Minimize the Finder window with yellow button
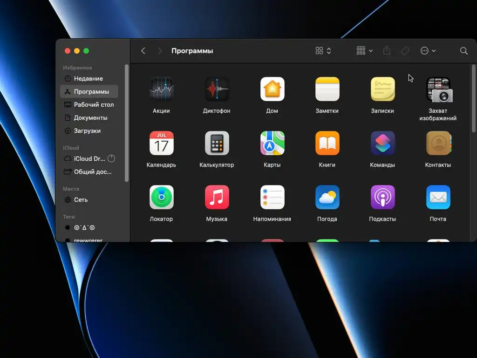The image size is (477, 358). coord(77,51)
